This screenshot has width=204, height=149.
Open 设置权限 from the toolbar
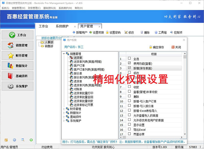point(97,32)
